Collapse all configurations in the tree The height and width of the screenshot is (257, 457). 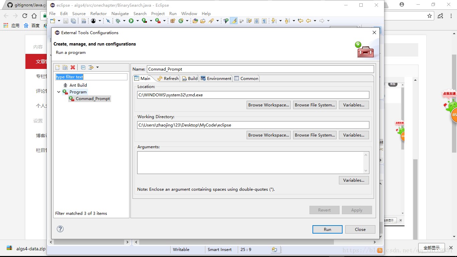(x=83, y=67)
